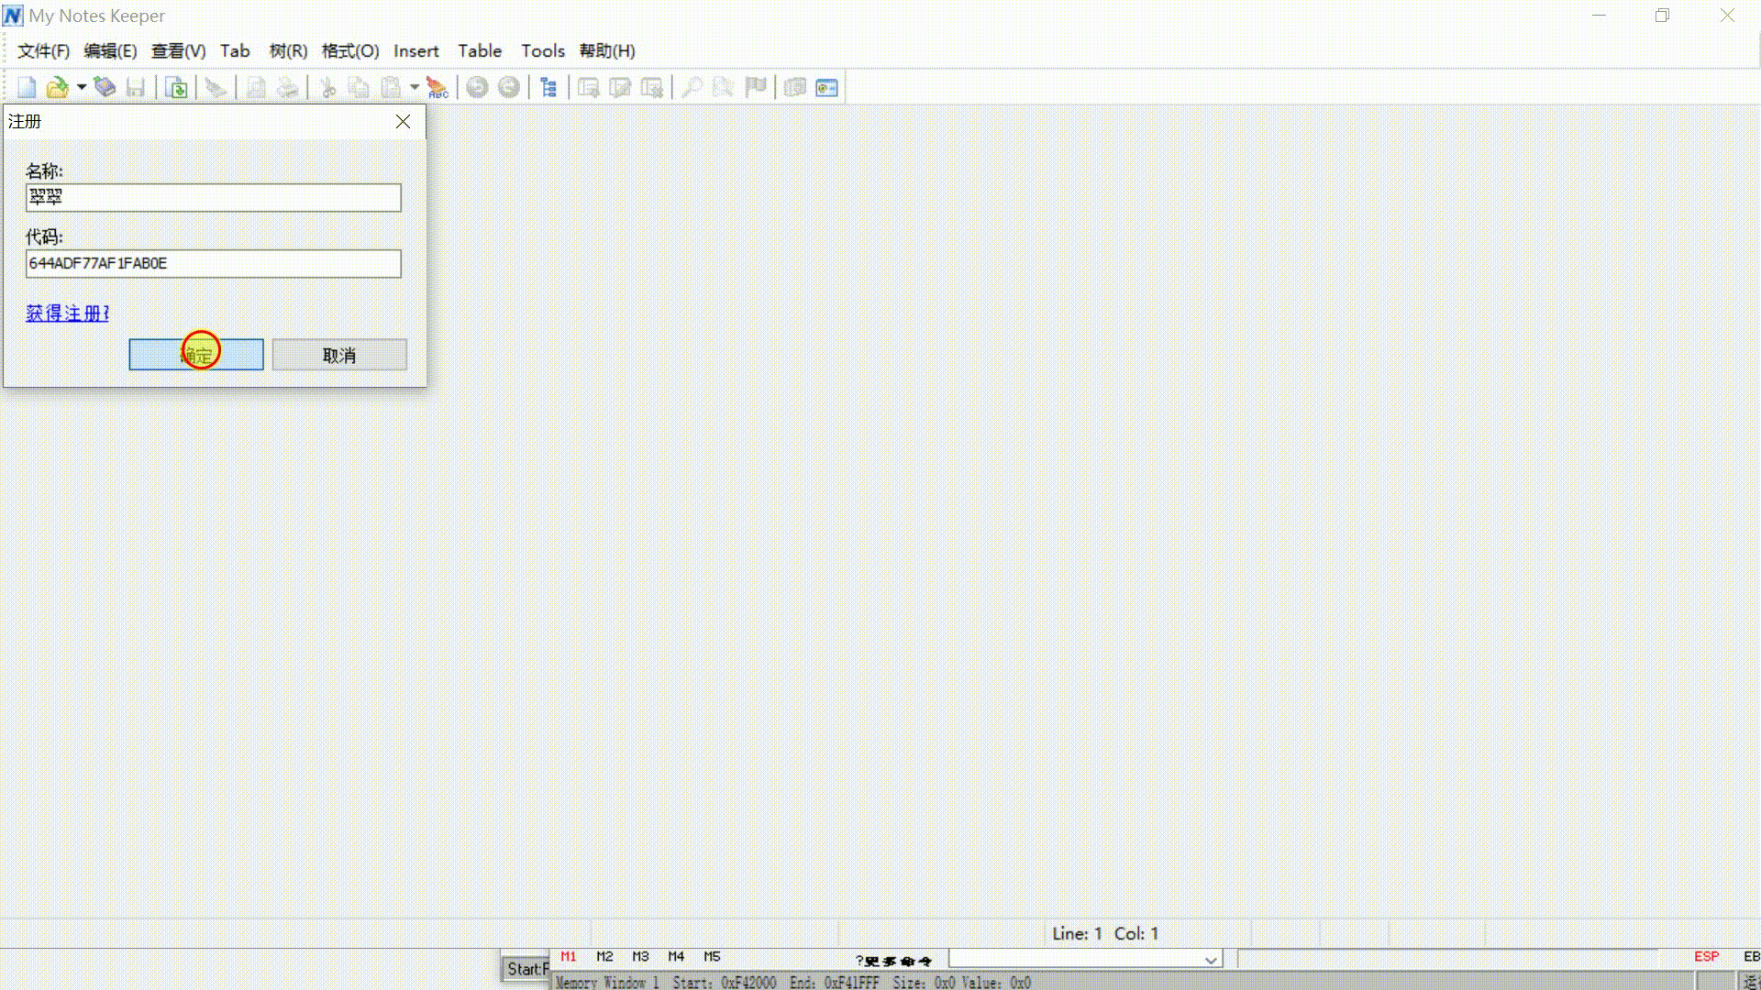
Task: Click the 代码 code input field
Action: tap(214, 264)
